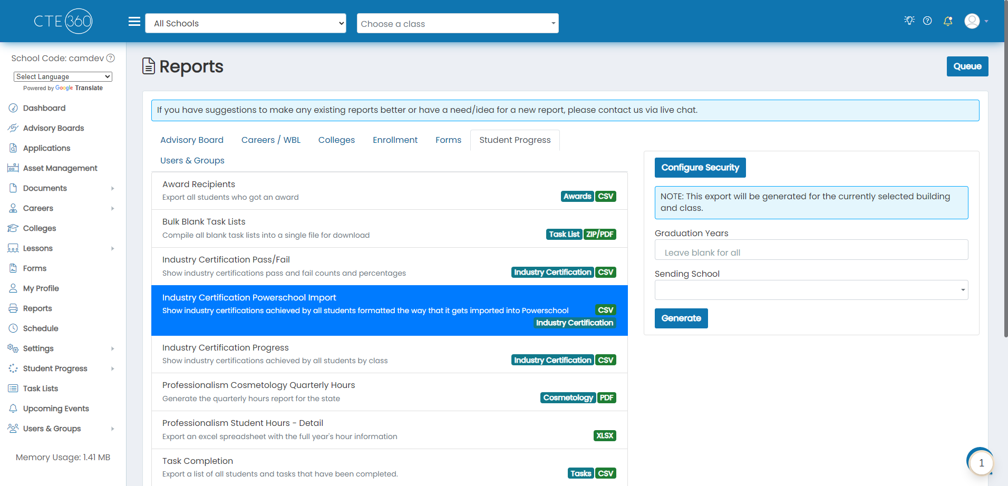This screenshot has height=486, width=1008.
Task: Expand the Careers submenu arrow
Action: pos(113,208)
